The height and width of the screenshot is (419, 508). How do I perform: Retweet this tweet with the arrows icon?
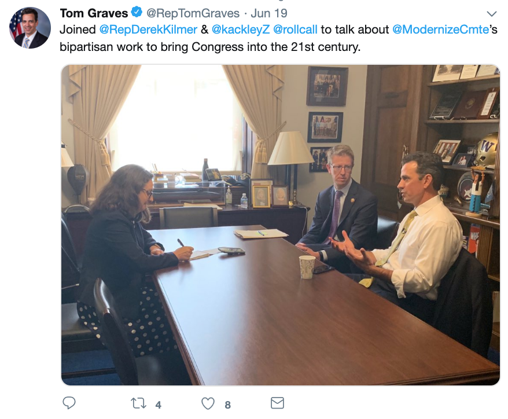pyautogui.click(x=138, y=403)
